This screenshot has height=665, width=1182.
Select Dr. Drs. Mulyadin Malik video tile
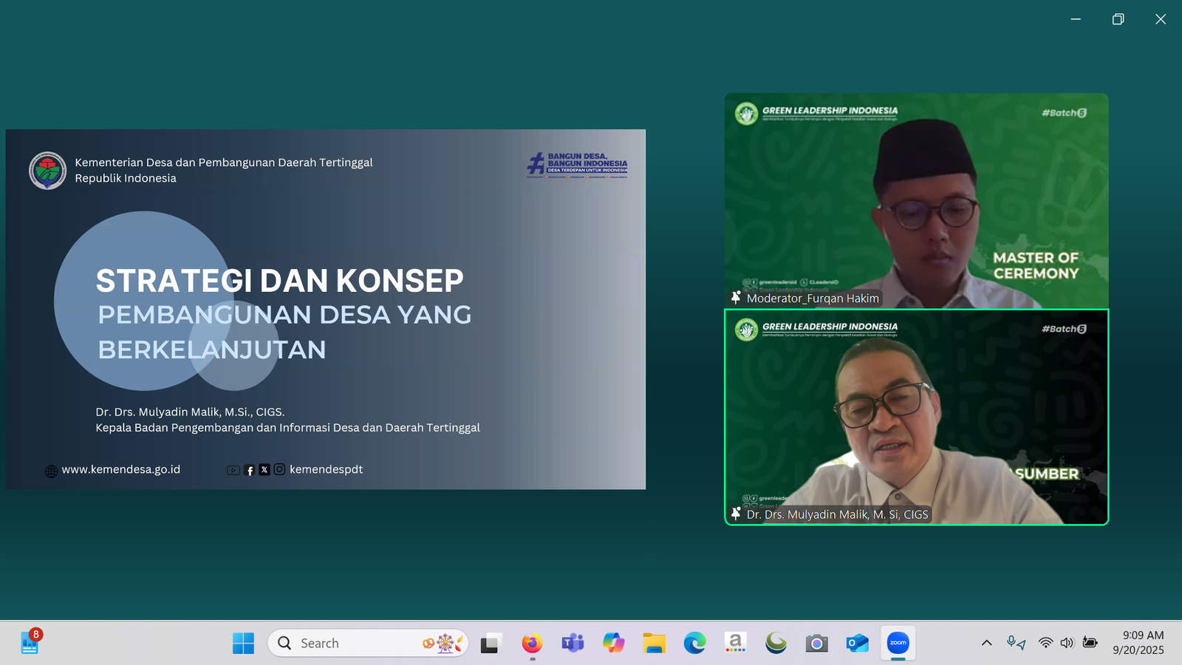[916, 417]
